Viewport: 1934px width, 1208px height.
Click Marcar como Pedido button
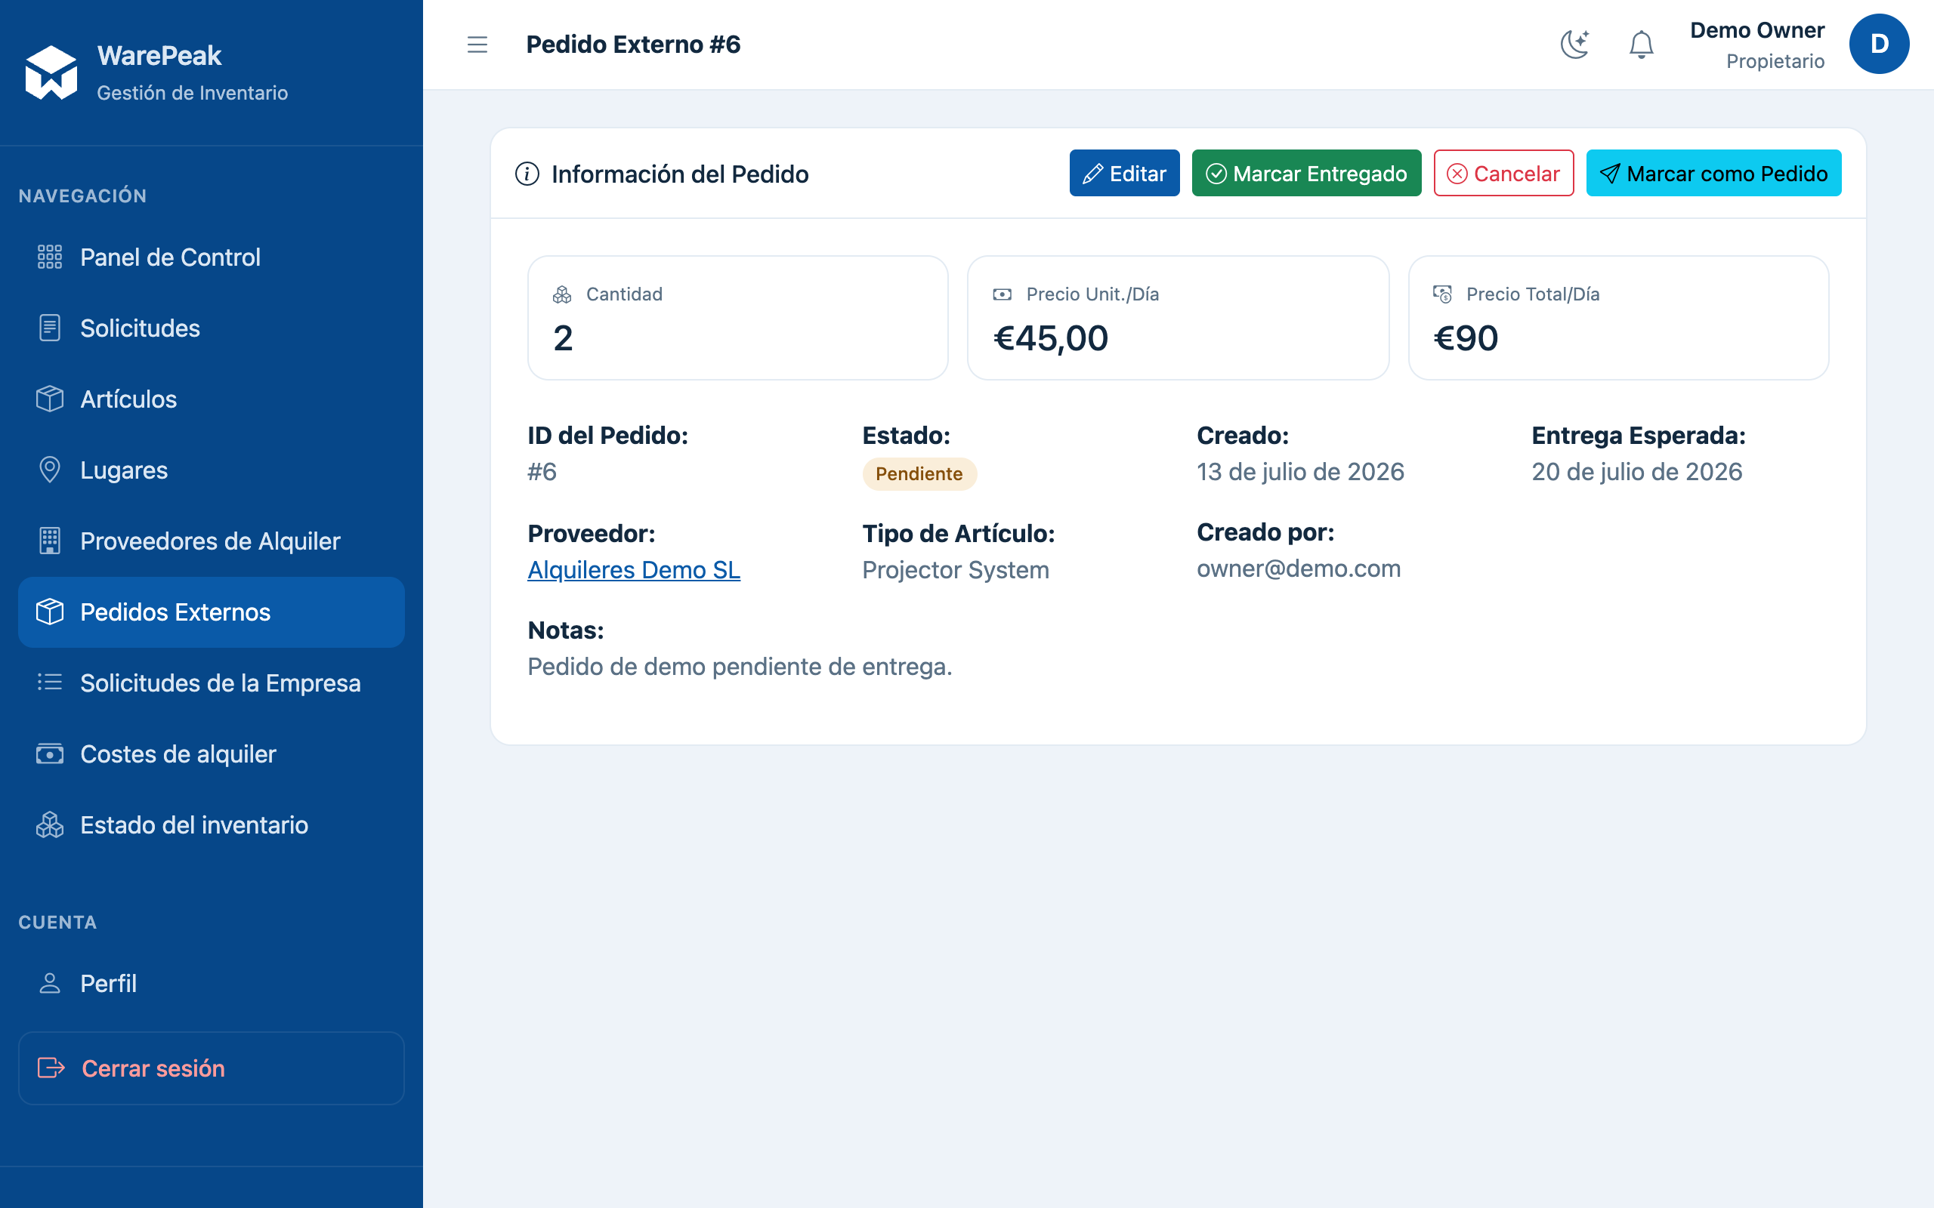(1713, 173)
